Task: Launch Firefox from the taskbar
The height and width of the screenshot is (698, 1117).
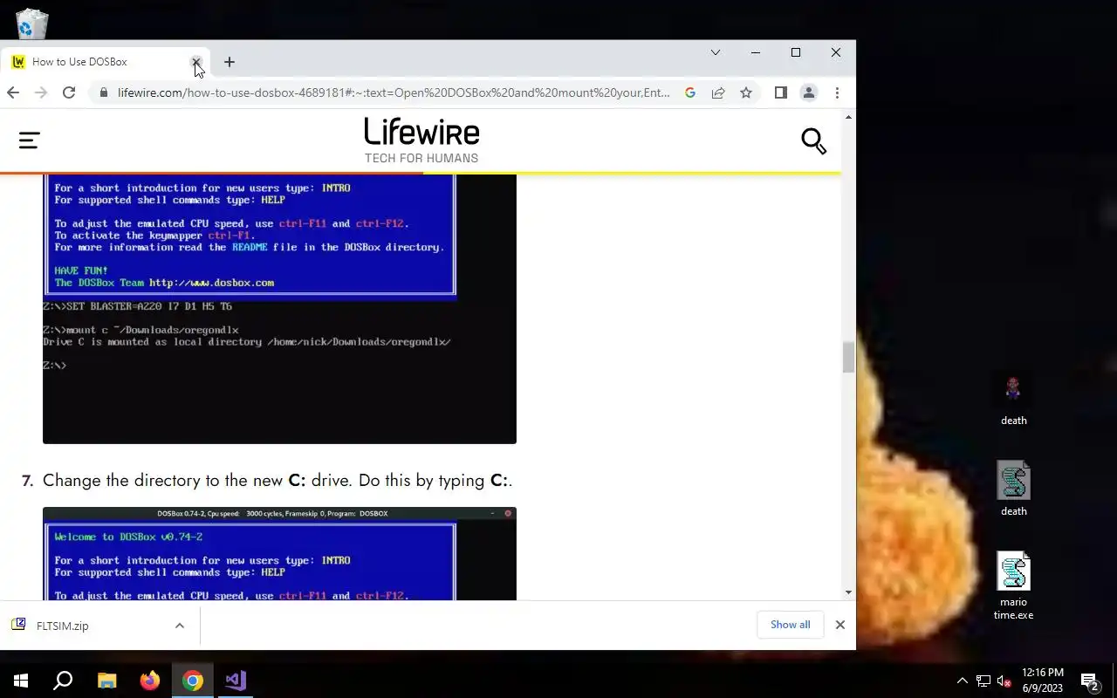Action: tap(150, 681)
